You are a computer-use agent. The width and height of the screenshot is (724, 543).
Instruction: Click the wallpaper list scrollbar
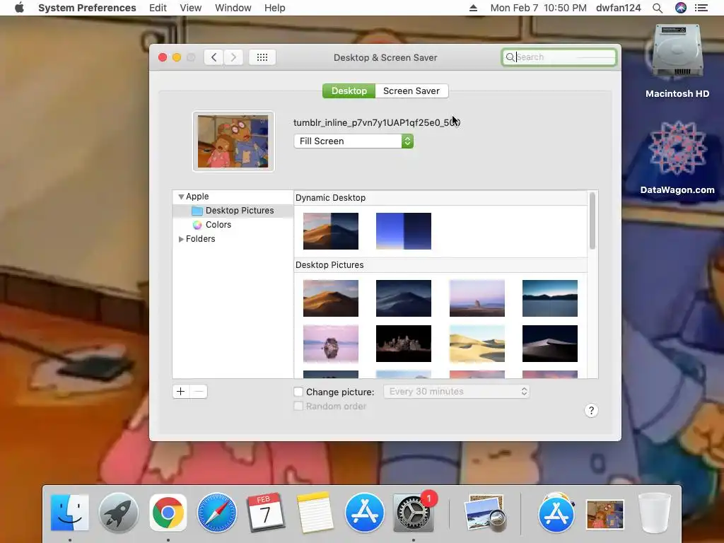click(x=592, y=221)
